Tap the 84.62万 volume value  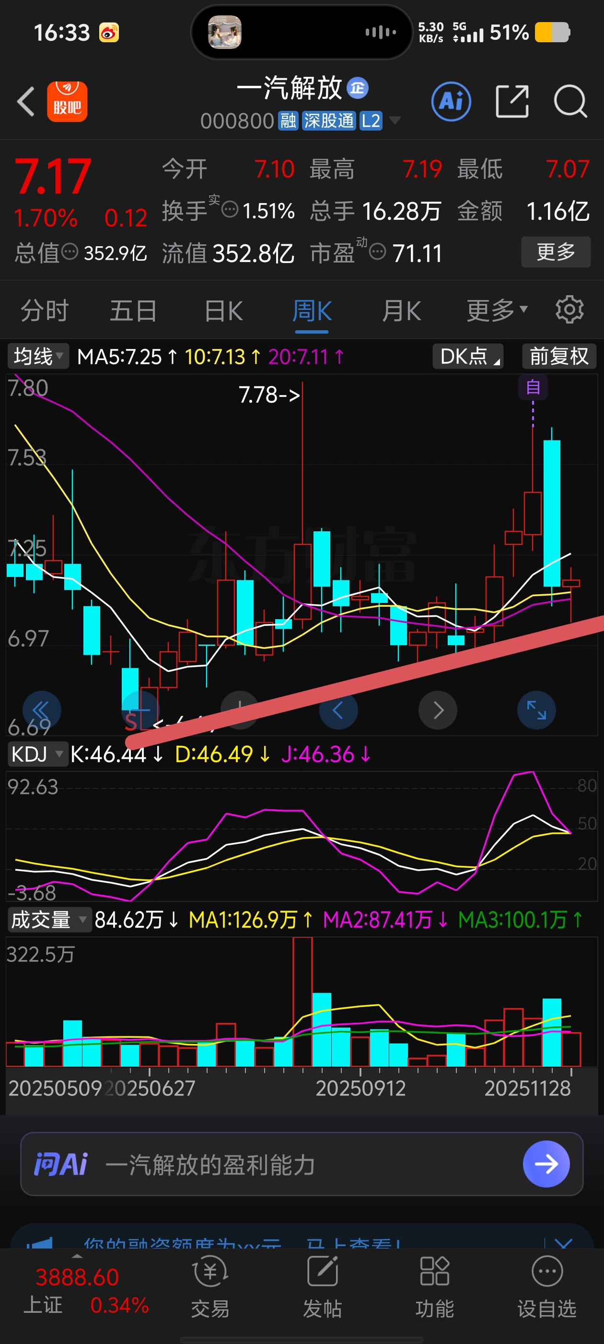(137, 920)
